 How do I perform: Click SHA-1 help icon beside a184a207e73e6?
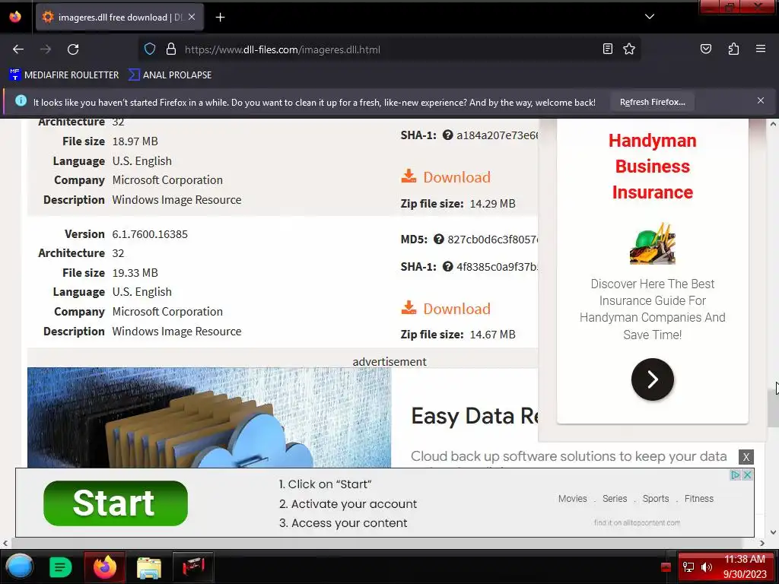[447, 135]
